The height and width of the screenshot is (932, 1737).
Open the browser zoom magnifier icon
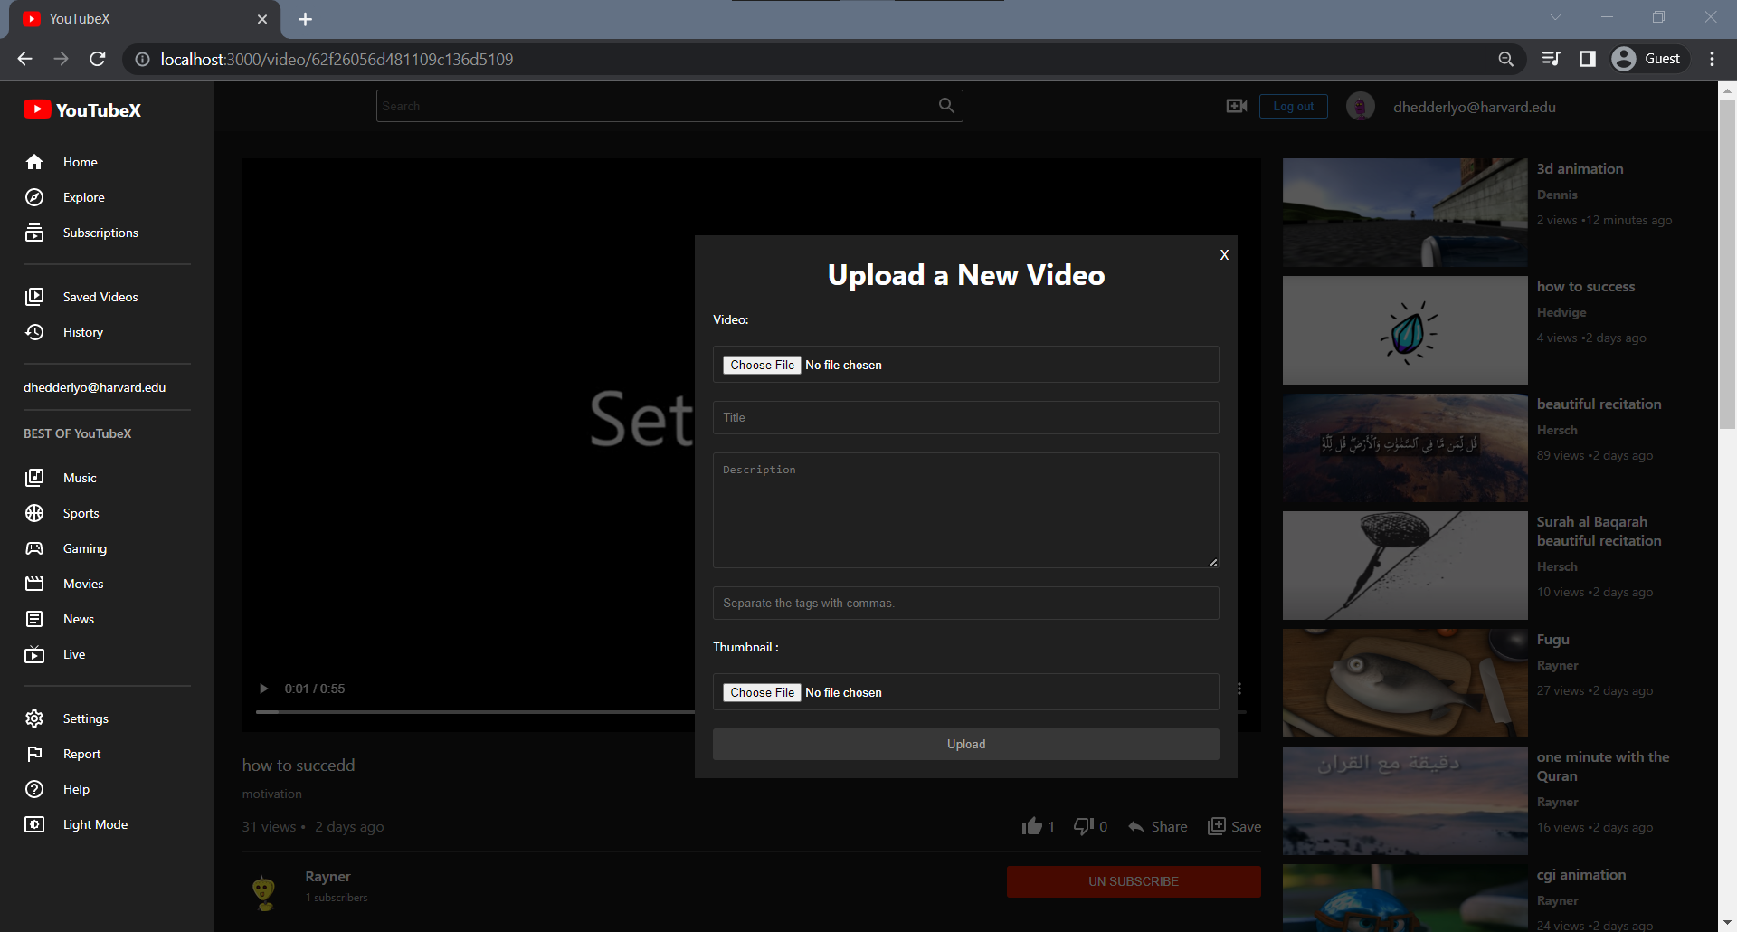point(1505,59)
